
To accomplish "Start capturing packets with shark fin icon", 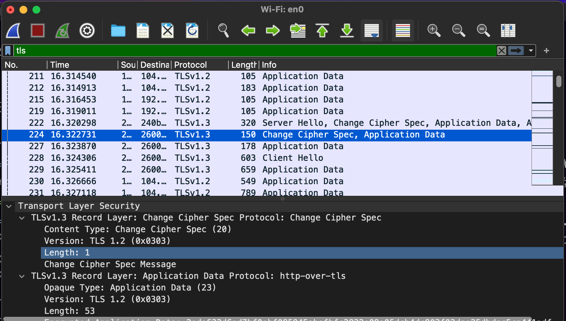I will (x=13, y=31).
